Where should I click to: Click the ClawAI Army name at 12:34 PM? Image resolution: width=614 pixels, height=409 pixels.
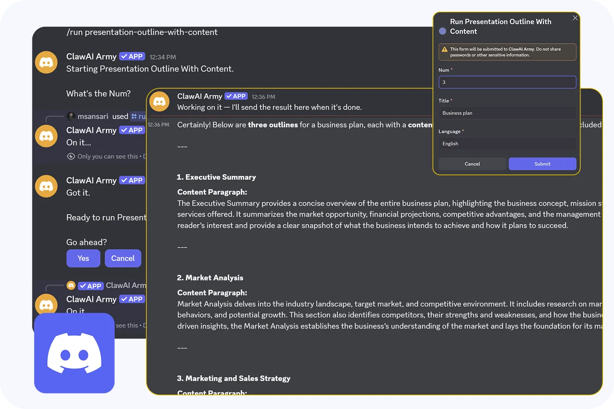pyautogui.click(x=91, y=56)
